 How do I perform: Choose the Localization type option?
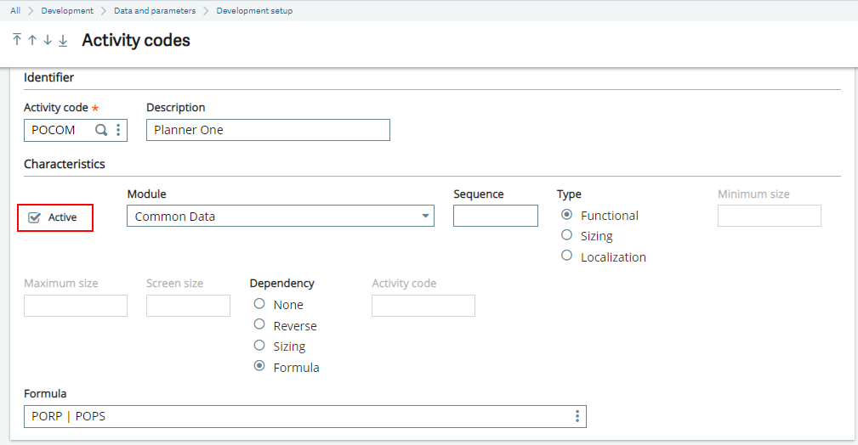pyautogui.click(x=567, y=256)
